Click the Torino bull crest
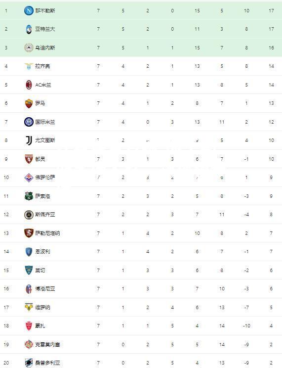Image resolution: width=282 pixels, height=368 pixels. tap(29, 159)
